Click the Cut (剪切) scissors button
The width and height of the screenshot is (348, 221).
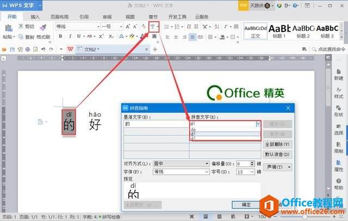27,27
